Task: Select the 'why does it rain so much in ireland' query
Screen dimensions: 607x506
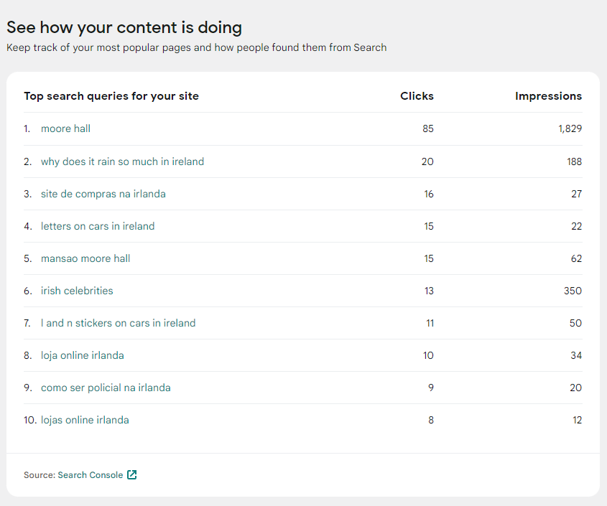Action: point(122,161)
